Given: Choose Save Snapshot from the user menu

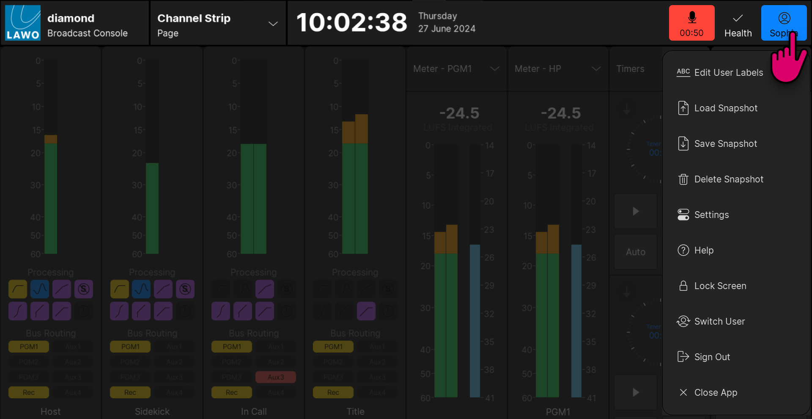Looking at the screenshot, I should (x=725, y=144).
